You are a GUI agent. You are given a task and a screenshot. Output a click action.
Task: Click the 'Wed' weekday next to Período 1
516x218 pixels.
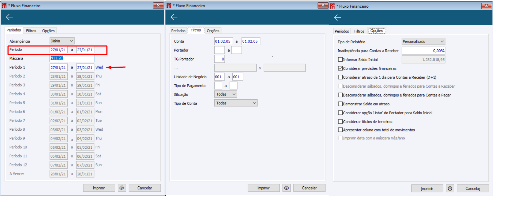click(99, 67)
